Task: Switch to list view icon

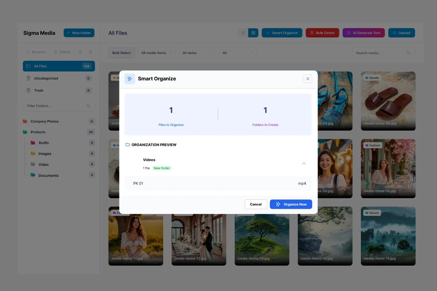Action: 243,33
